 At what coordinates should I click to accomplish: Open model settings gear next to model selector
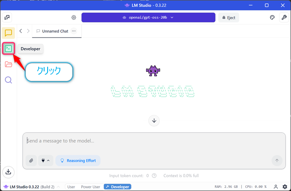74,17
